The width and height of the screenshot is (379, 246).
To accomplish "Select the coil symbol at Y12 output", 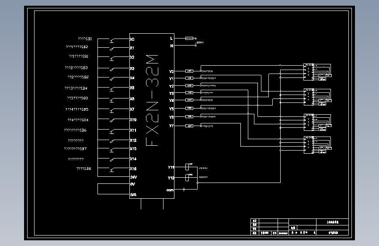I will [187, 177].
